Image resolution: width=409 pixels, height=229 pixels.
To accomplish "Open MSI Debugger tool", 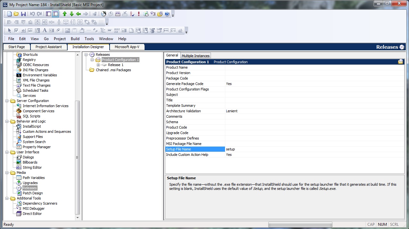I will pyautogui.click(x=34, y=208).
